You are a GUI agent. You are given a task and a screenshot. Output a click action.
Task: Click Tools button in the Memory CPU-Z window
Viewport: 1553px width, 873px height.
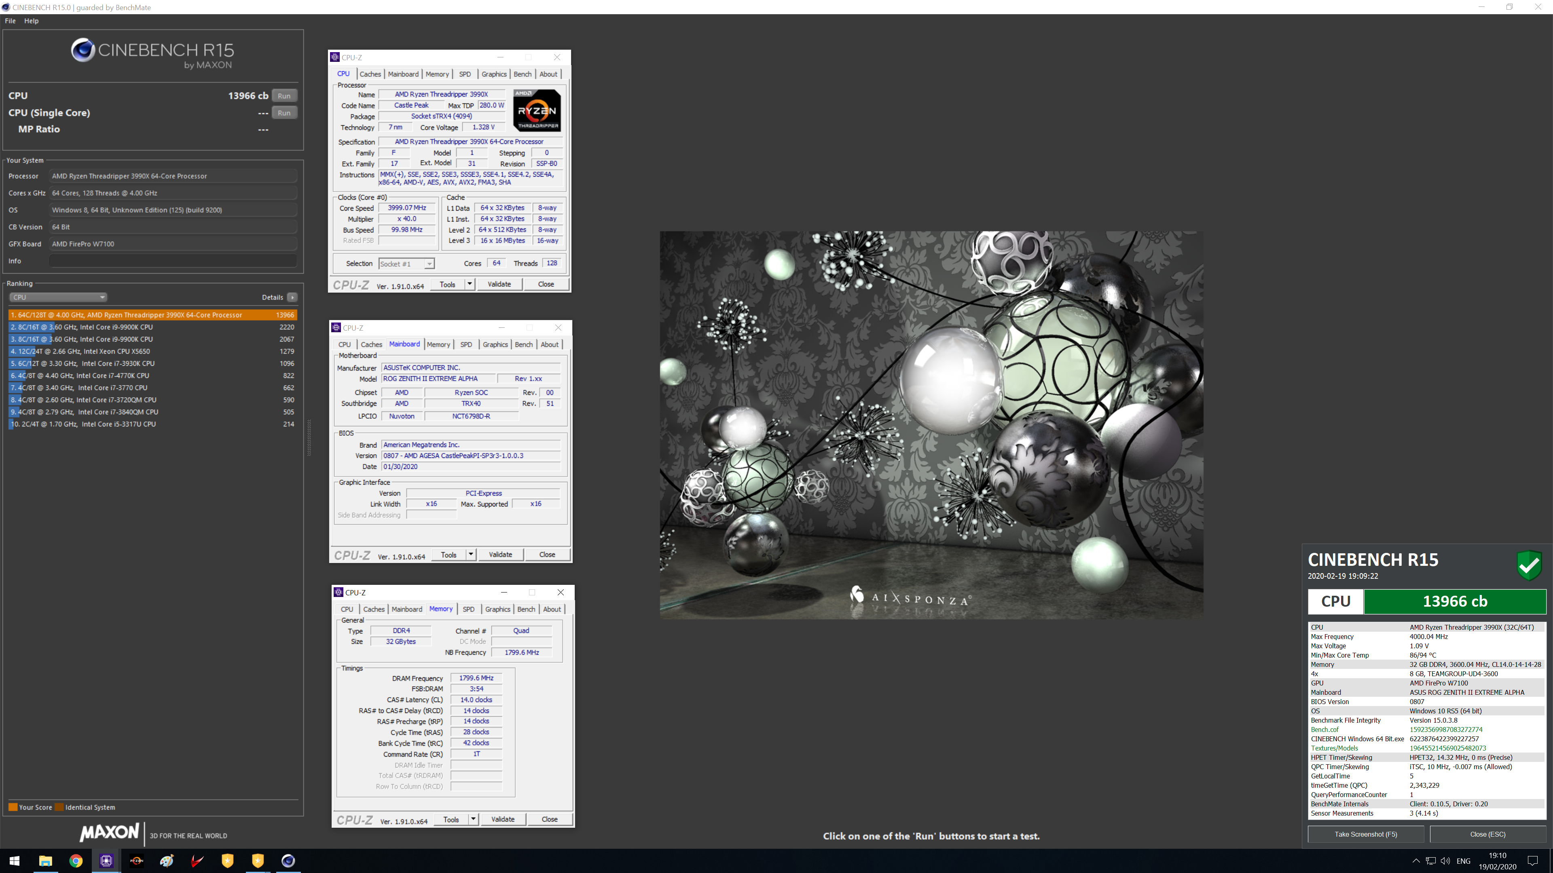click(x=451, y=819)
